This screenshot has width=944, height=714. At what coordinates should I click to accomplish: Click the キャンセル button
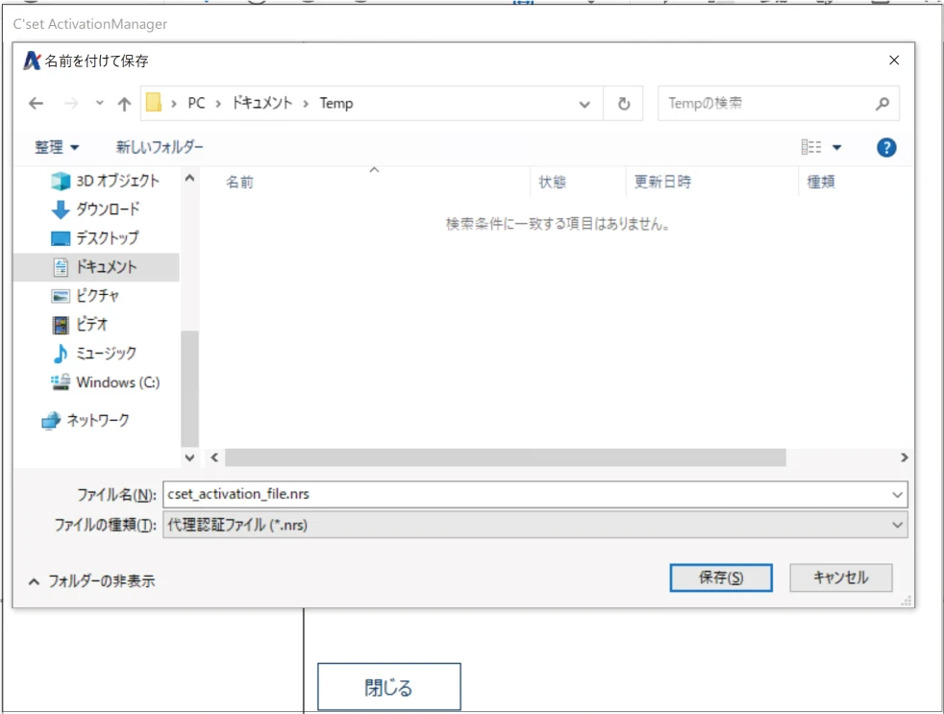[841, 578]
